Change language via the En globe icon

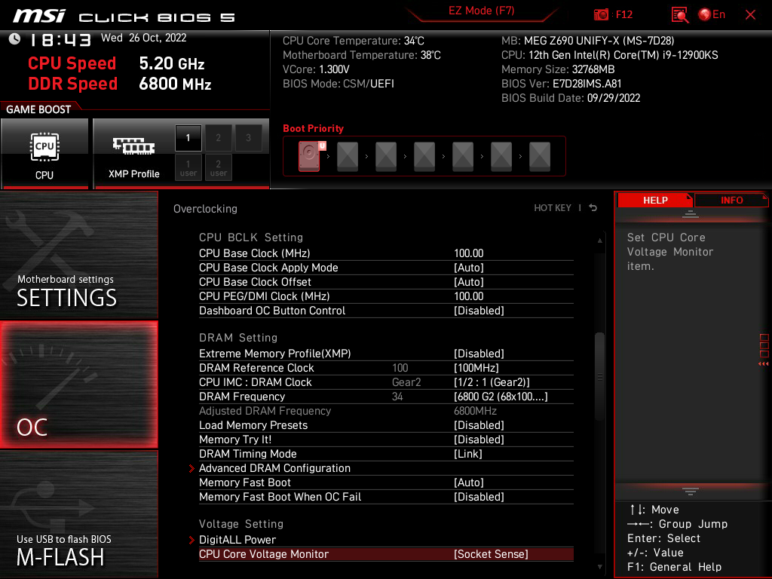coord(712,15)
